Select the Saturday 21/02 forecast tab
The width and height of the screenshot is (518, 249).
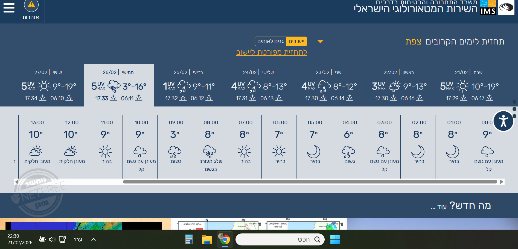click(469, 85)
